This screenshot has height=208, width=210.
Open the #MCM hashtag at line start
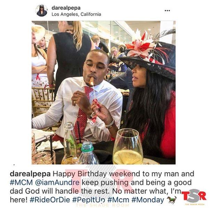click(21, 182)
